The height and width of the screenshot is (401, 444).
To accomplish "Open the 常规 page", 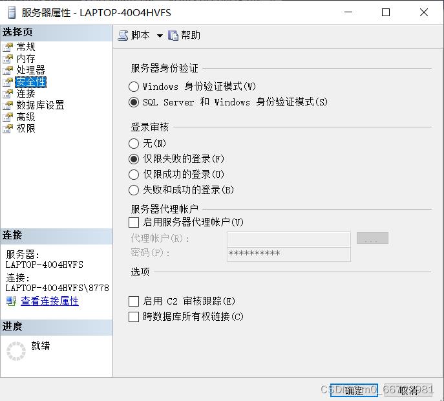I will (x=26, y=47).
